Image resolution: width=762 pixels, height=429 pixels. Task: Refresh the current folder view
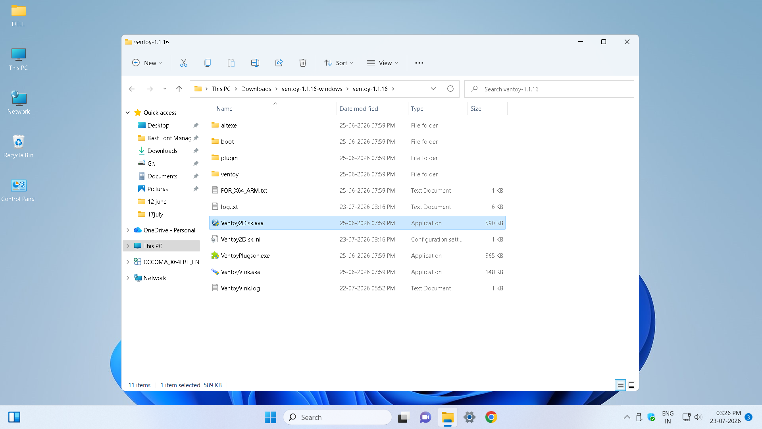(450, 89)
